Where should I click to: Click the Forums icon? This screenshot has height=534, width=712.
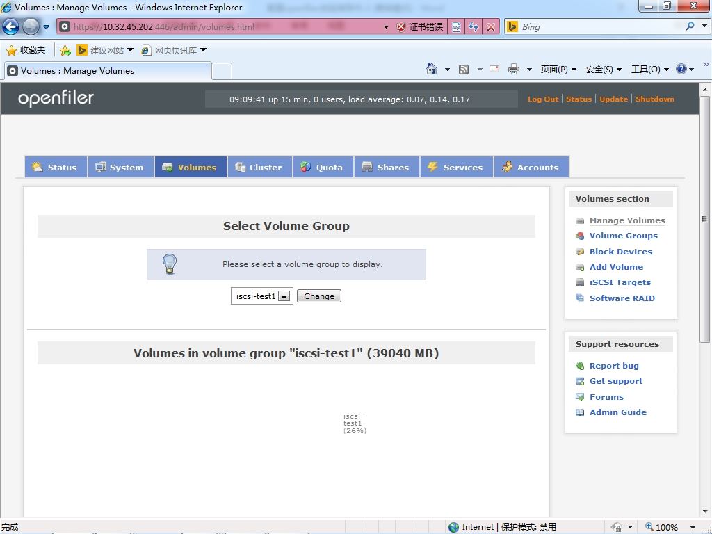pyautogui.click(x=580, y=397)
